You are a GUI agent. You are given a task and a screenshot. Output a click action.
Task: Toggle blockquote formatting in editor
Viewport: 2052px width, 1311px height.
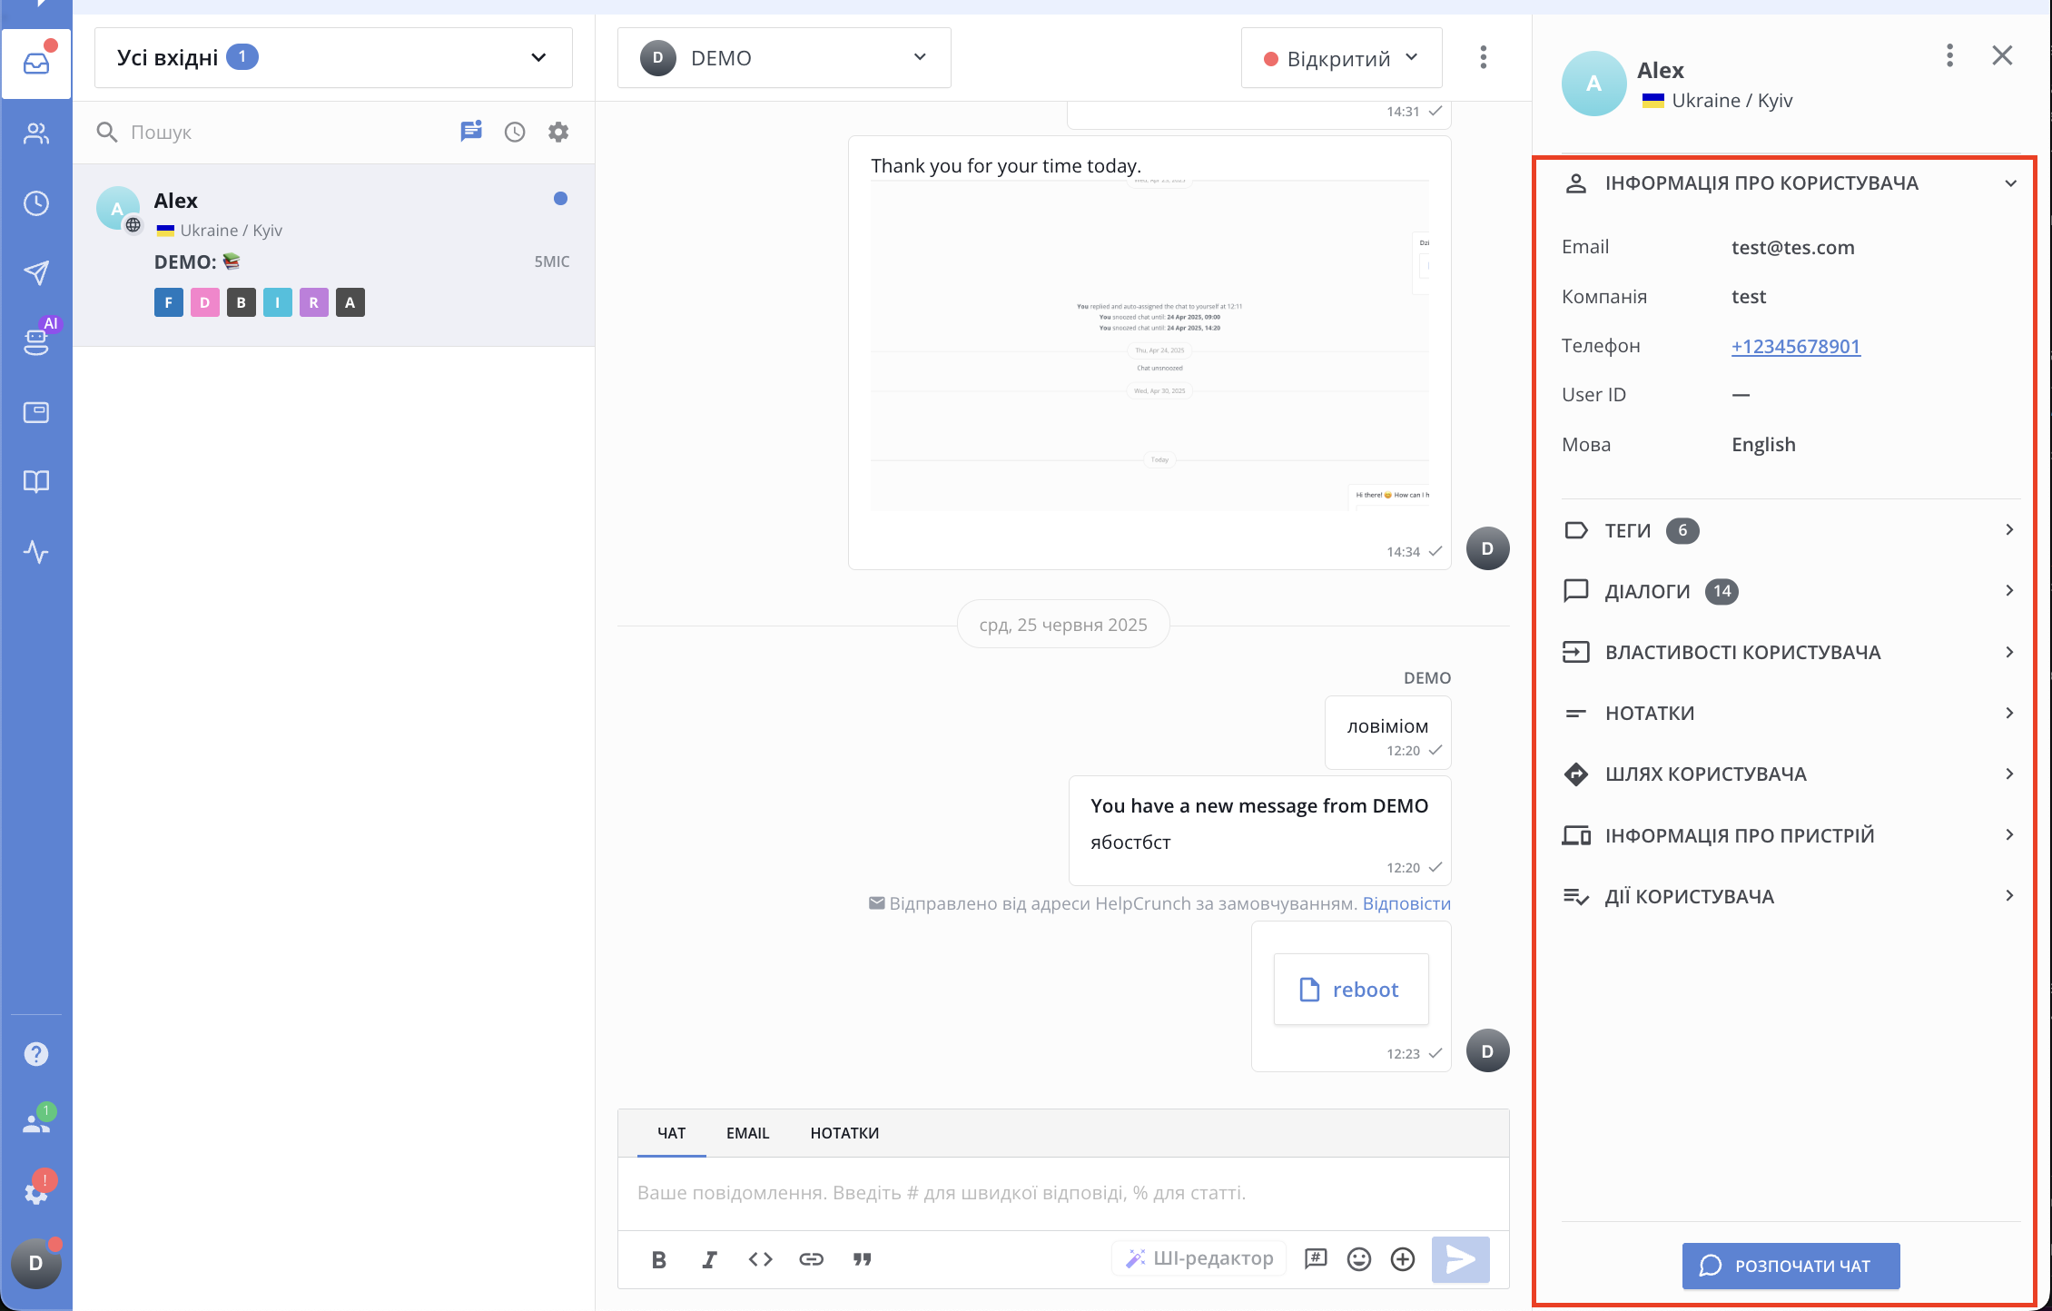862,1259
